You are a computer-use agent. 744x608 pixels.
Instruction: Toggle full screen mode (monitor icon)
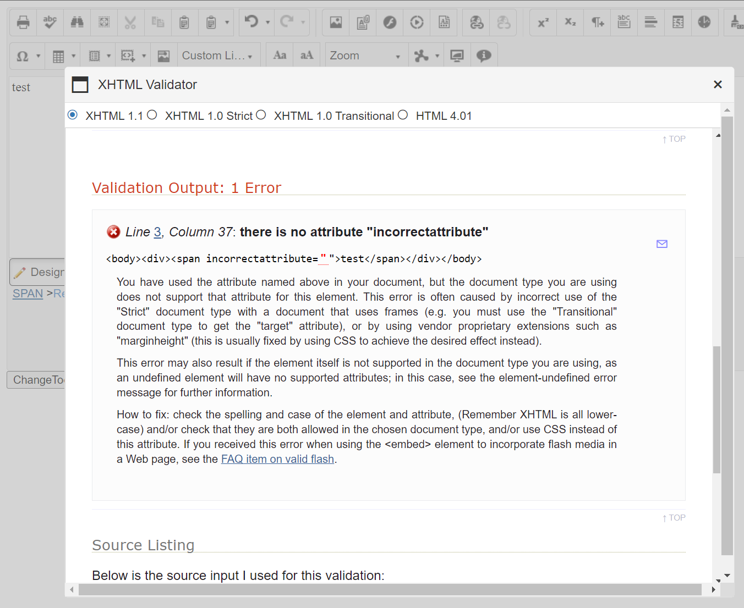pyautogui.click(x=457, y=56)
